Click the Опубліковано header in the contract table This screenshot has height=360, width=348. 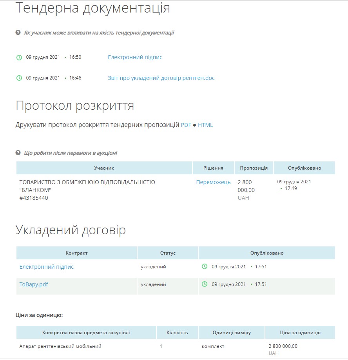pos(267,253)
